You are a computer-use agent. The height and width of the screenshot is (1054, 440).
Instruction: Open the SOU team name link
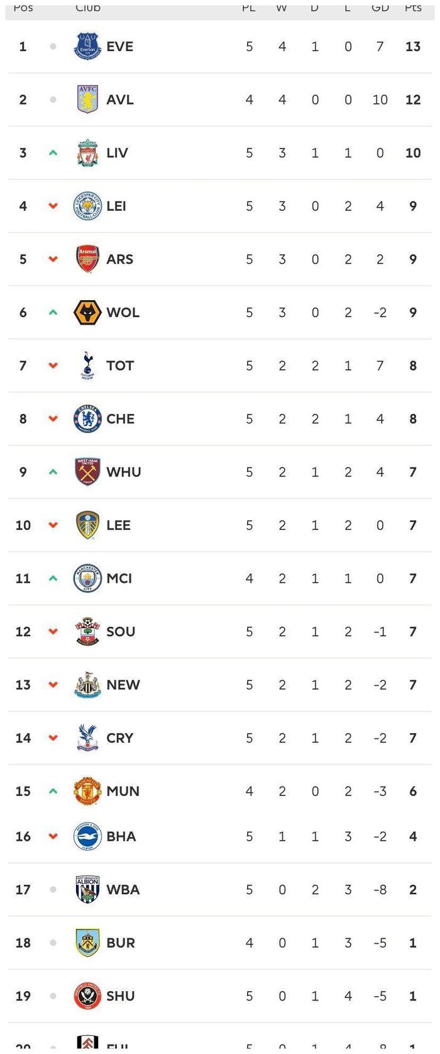121,632
